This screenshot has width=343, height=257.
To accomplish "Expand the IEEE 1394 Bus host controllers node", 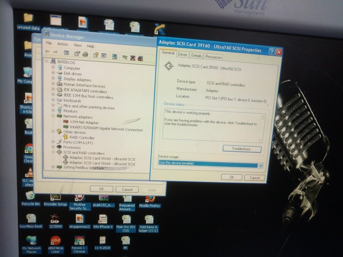I will [x=53, y=94].
